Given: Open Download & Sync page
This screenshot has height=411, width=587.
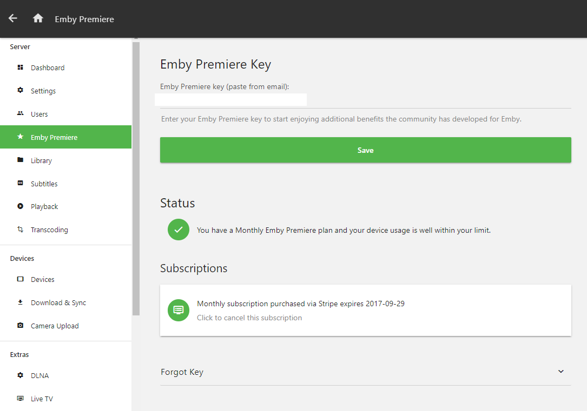Looking at the screenshot, I should coord(66,302).
